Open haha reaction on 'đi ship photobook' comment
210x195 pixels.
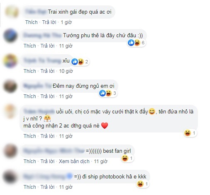point(140,184)
